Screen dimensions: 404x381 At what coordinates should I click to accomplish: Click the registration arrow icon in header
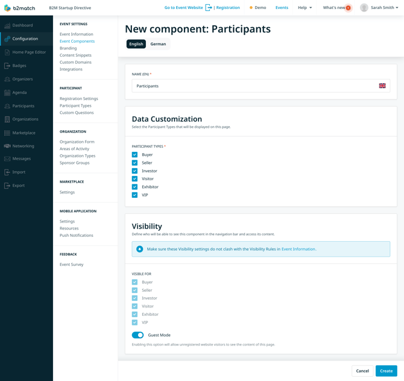point(209,8)
